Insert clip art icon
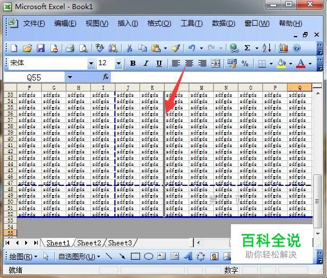Screen dimensions: 327x278 214,256
